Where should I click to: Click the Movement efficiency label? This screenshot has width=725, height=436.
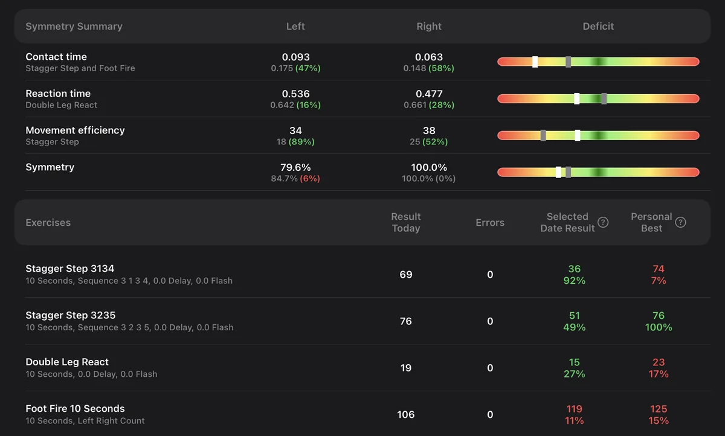pos(75,130)
